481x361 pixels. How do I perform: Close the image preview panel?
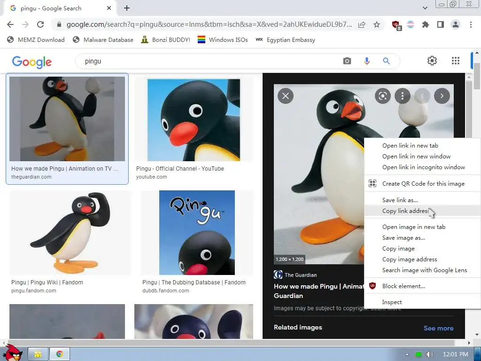coord(286,96)
